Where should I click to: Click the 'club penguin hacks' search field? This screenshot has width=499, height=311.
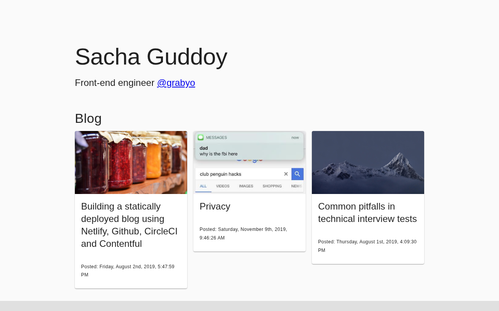pos(243,174)
